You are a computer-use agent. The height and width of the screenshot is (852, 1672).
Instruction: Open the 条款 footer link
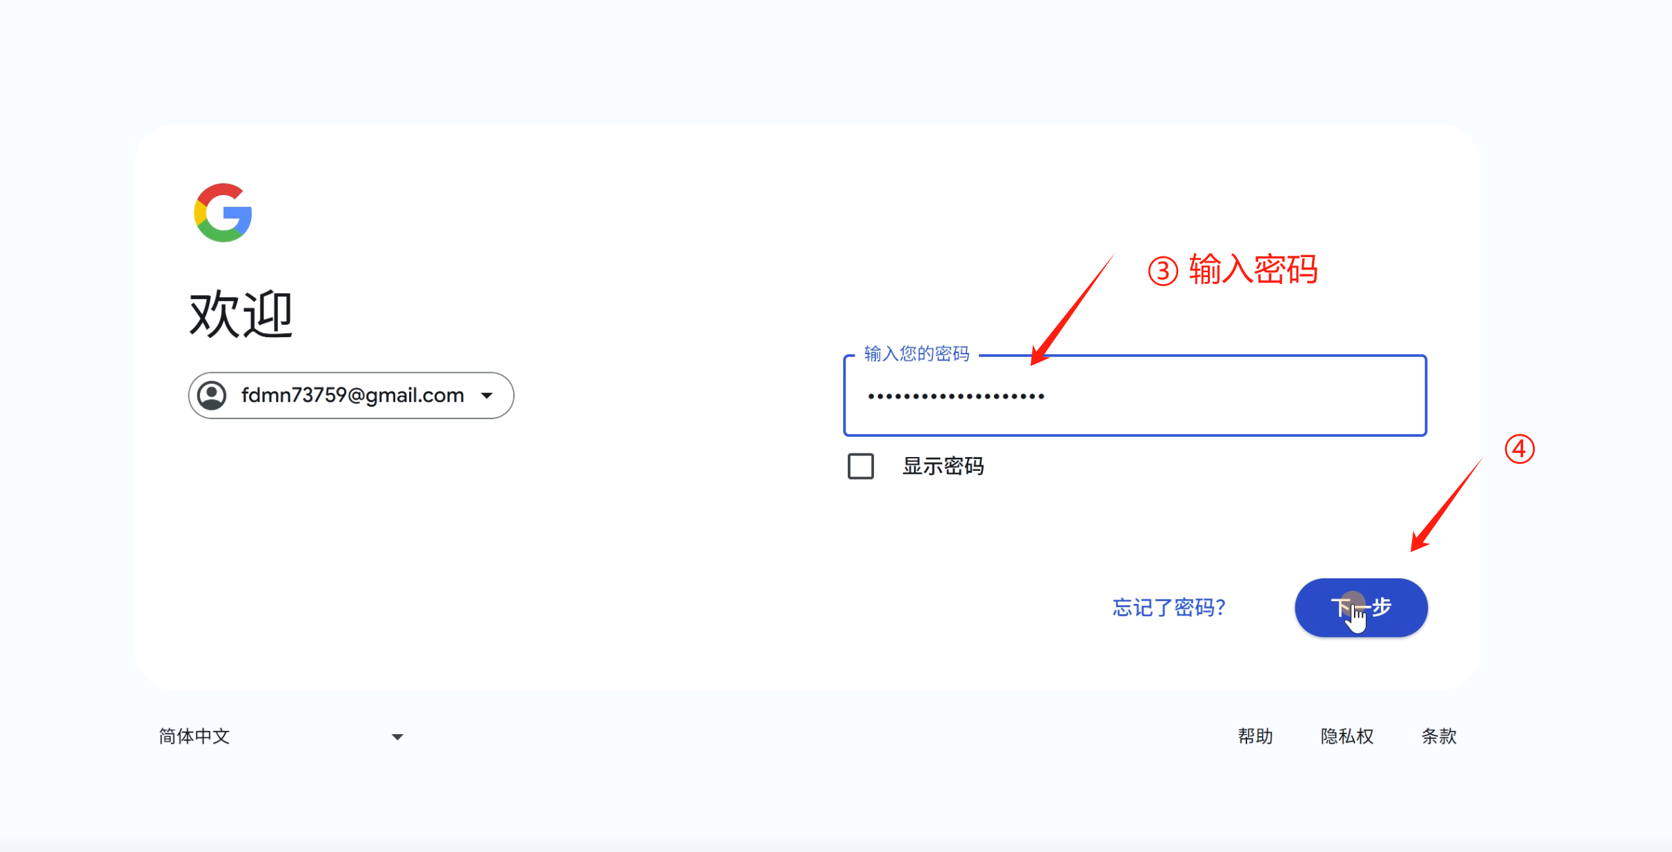pyautogui.click(x=1439, y=736)
